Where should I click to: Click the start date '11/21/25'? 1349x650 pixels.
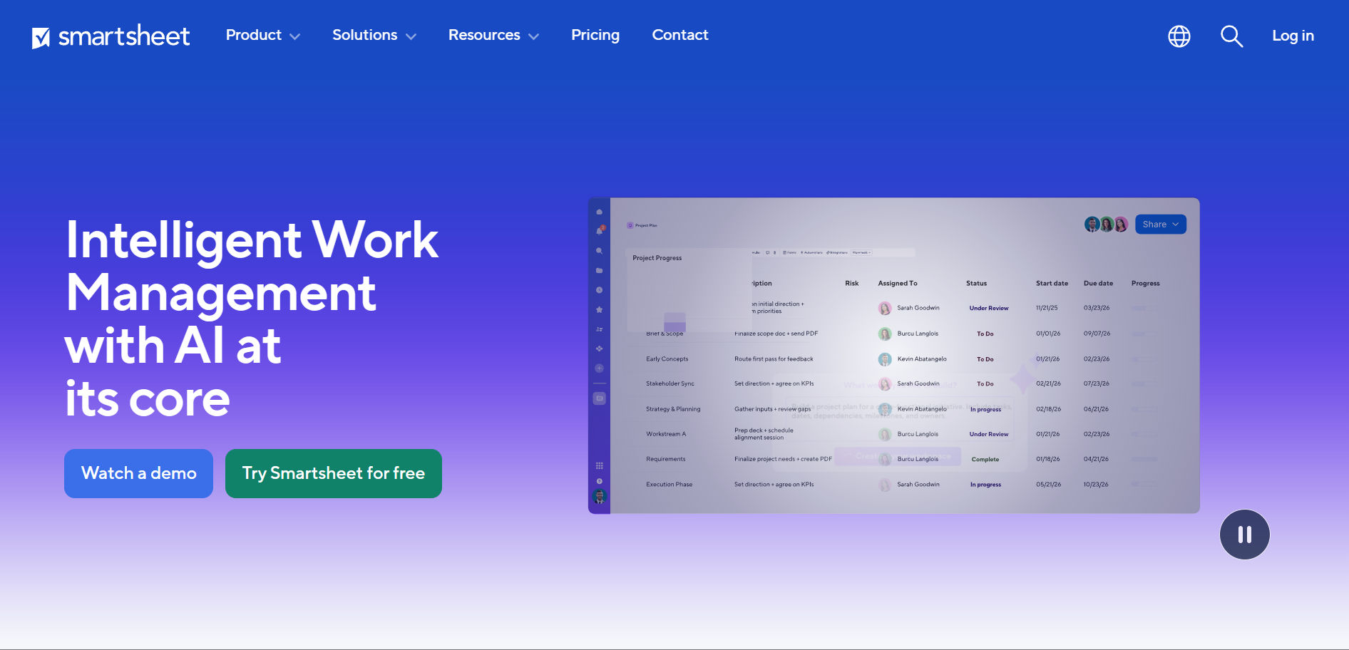pyautogui.click(x=1047, y=308)
